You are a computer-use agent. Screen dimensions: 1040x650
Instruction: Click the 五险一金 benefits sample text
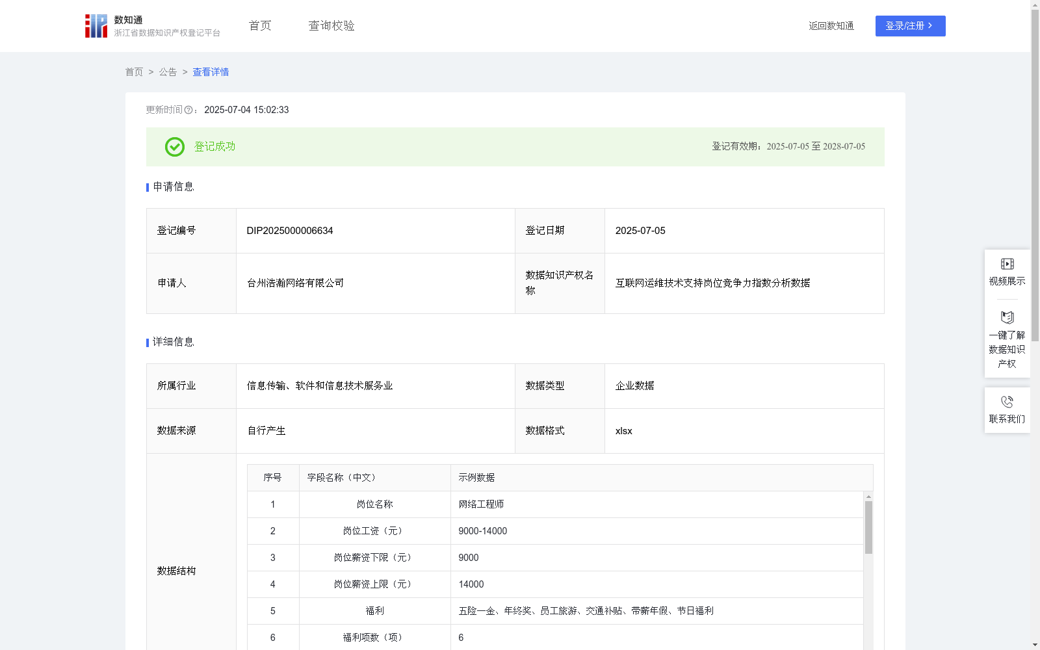click(x=586, y=611)
